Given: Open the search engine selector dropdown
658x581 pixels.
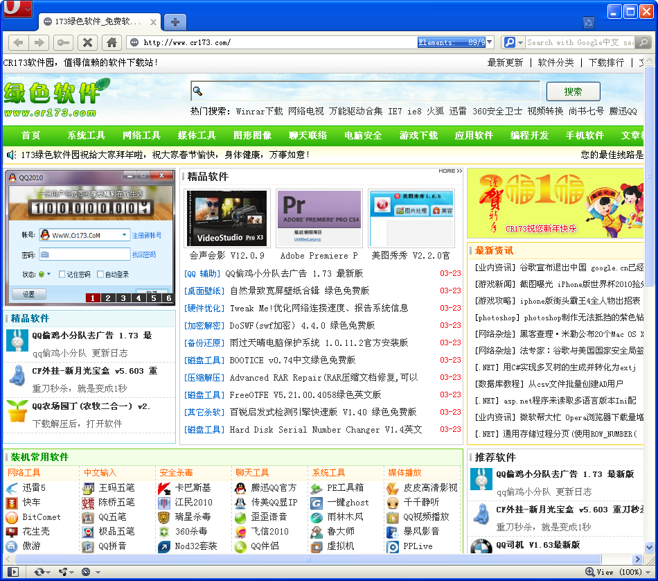Looking at the screenshot, I should pos(520,42).
